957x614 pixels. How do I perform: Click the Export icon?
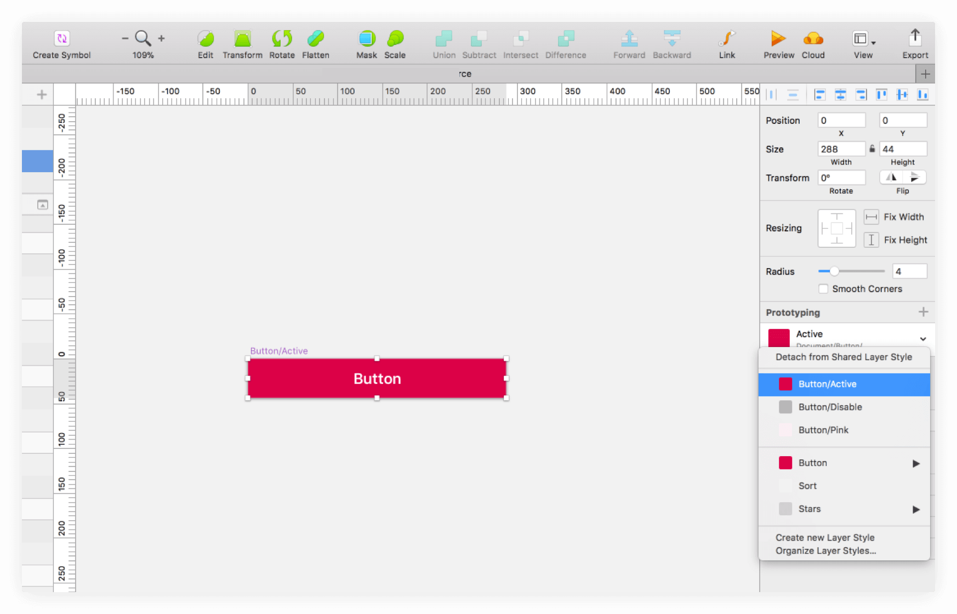[x=915, y=39]
